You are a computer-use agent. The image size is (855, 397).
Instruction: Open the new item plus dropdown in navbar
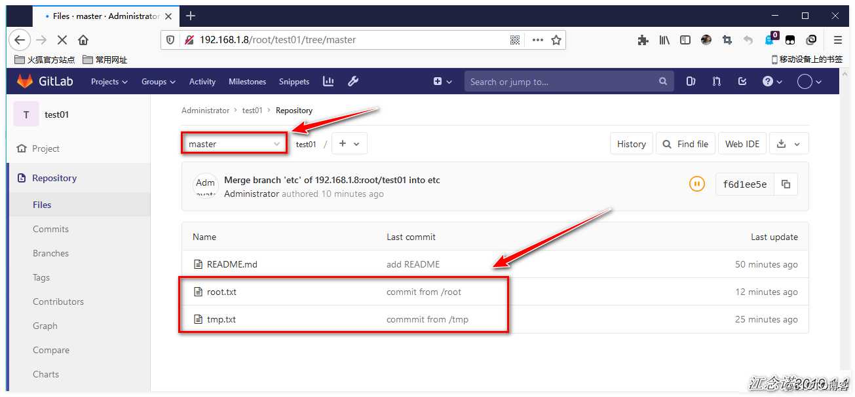coord(443,81)
